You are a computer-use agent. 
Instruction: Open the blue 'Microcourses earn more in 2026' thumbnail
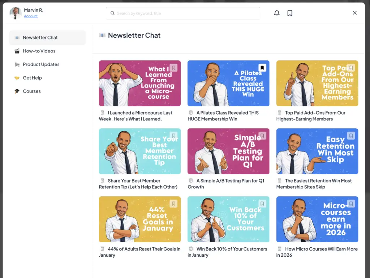click(x=317, y=219)
